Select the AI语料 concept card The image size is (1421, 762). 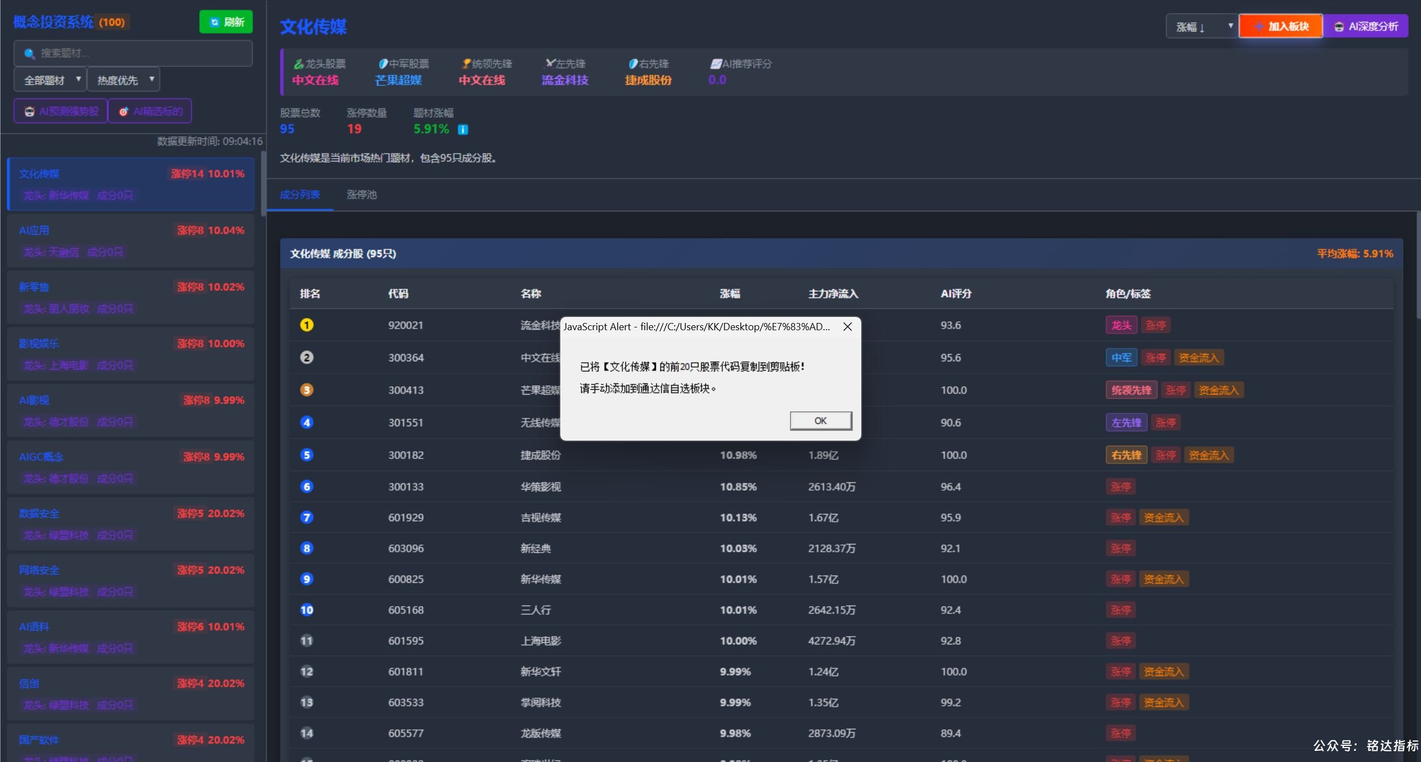pyautogui.click(x=131, y=637)
